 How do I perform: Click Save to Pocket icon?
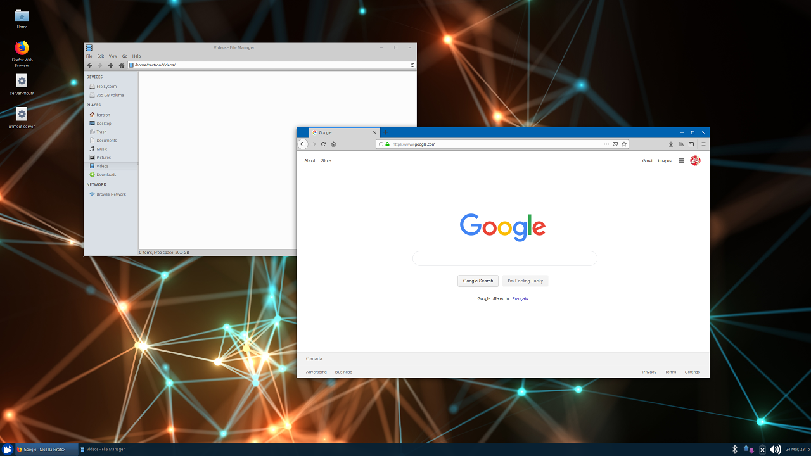pos(615,144)
